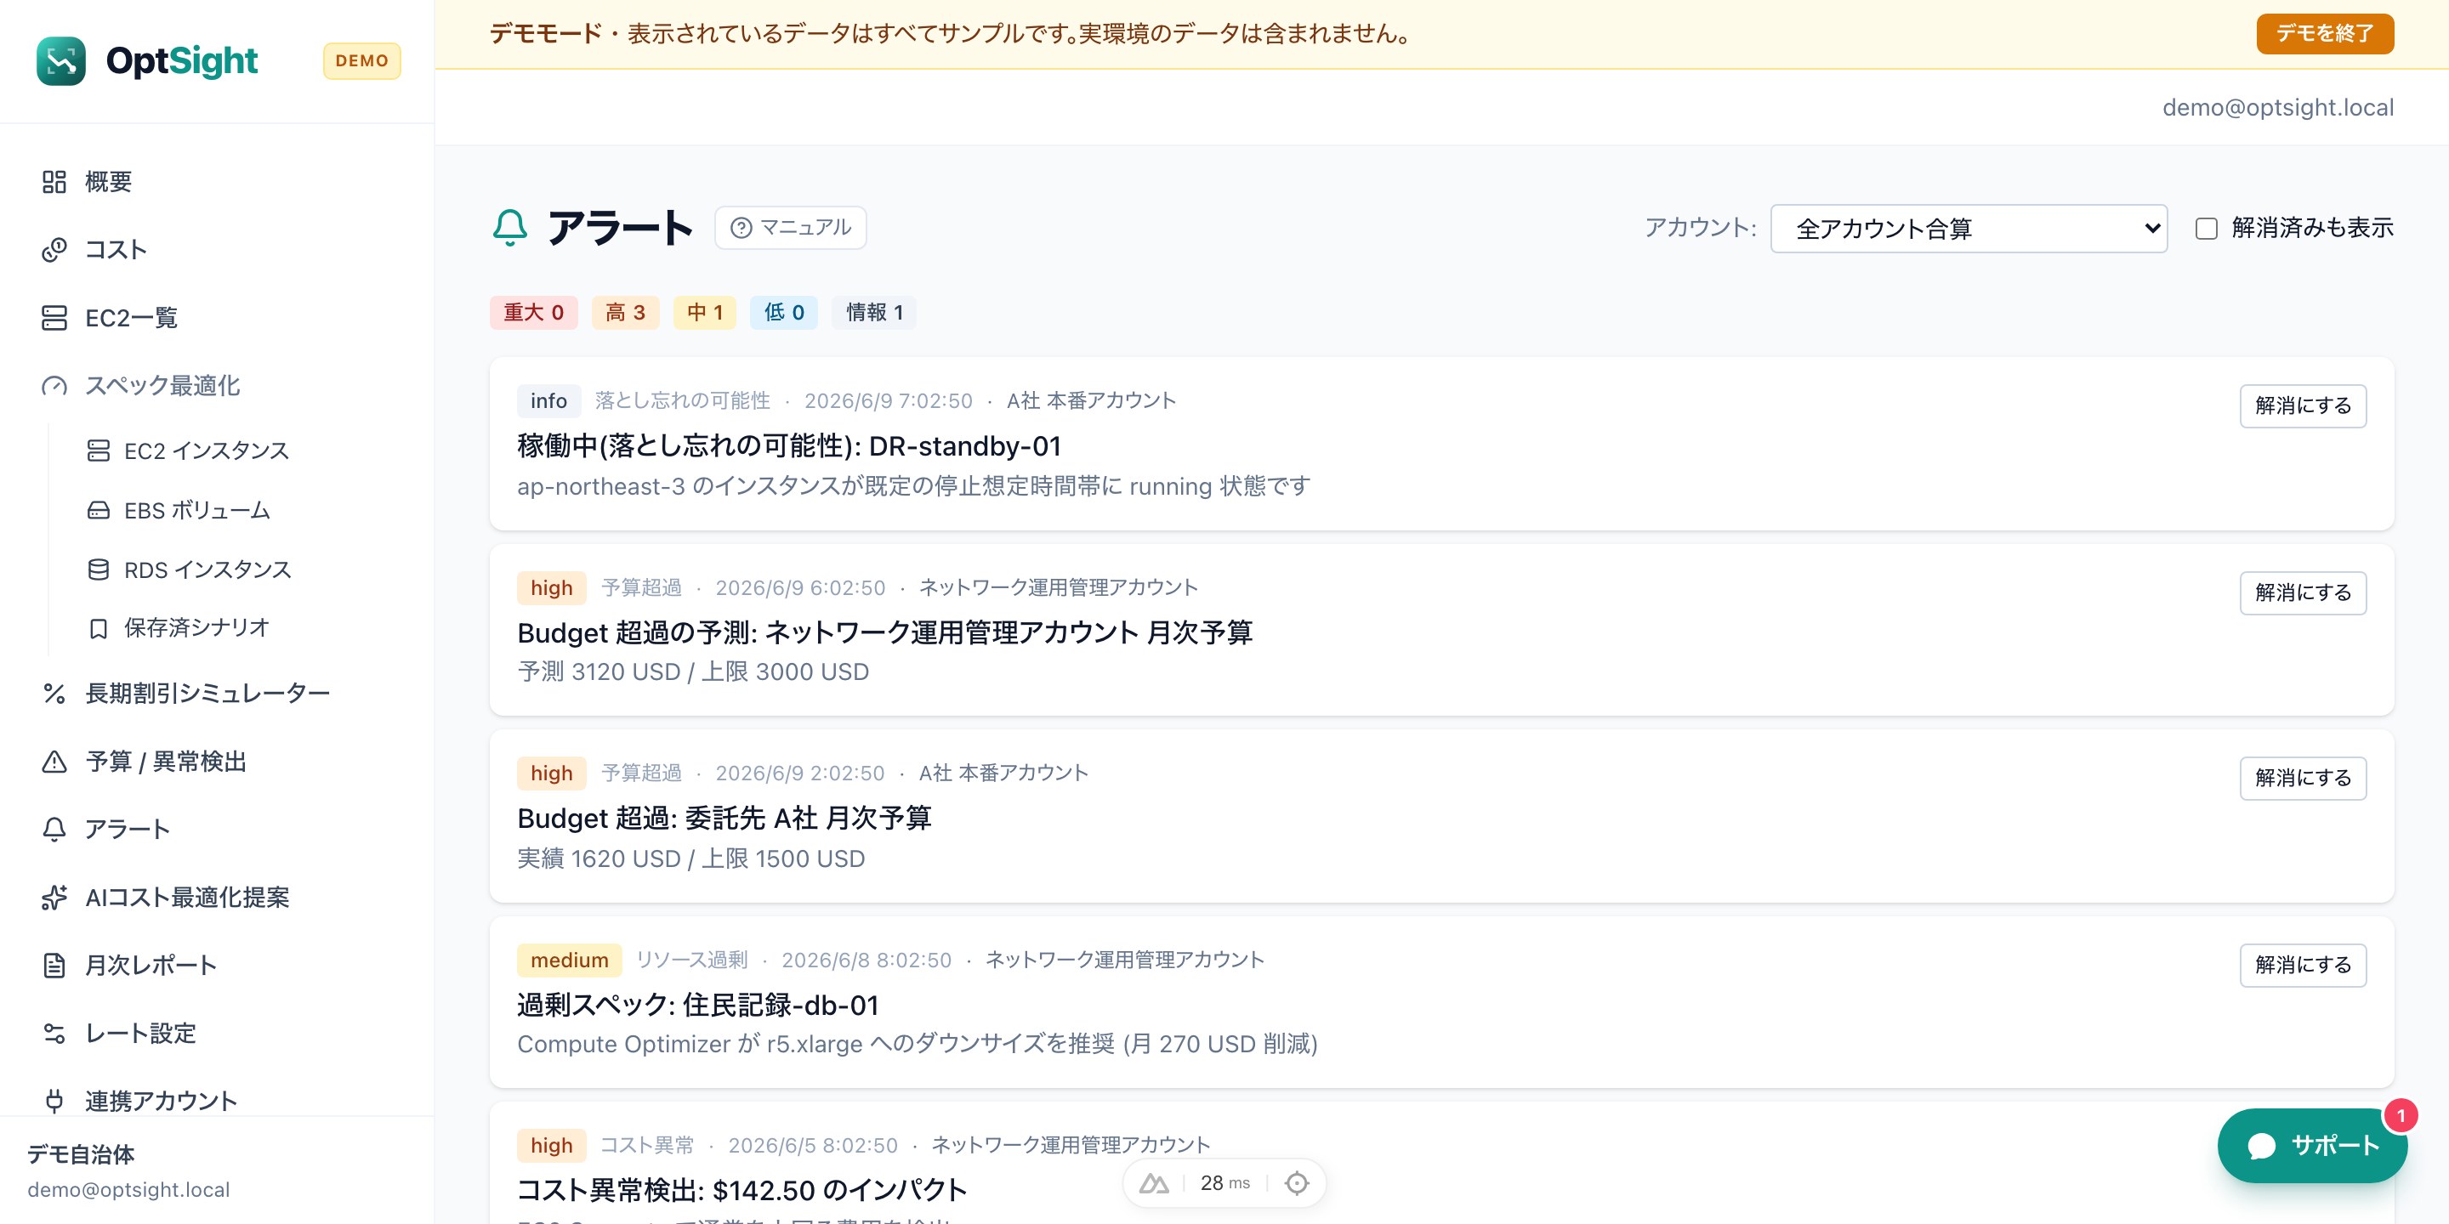Click 解消にする for Budget 超過の予測 alert
This screenshot has height=1224, width=2449.
(2303, 593)
